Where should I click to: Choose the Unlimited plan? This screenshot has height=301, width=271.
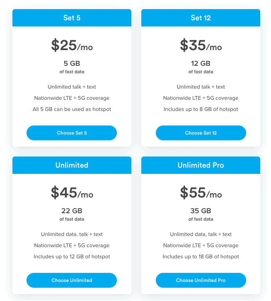[x=72, y=280]
